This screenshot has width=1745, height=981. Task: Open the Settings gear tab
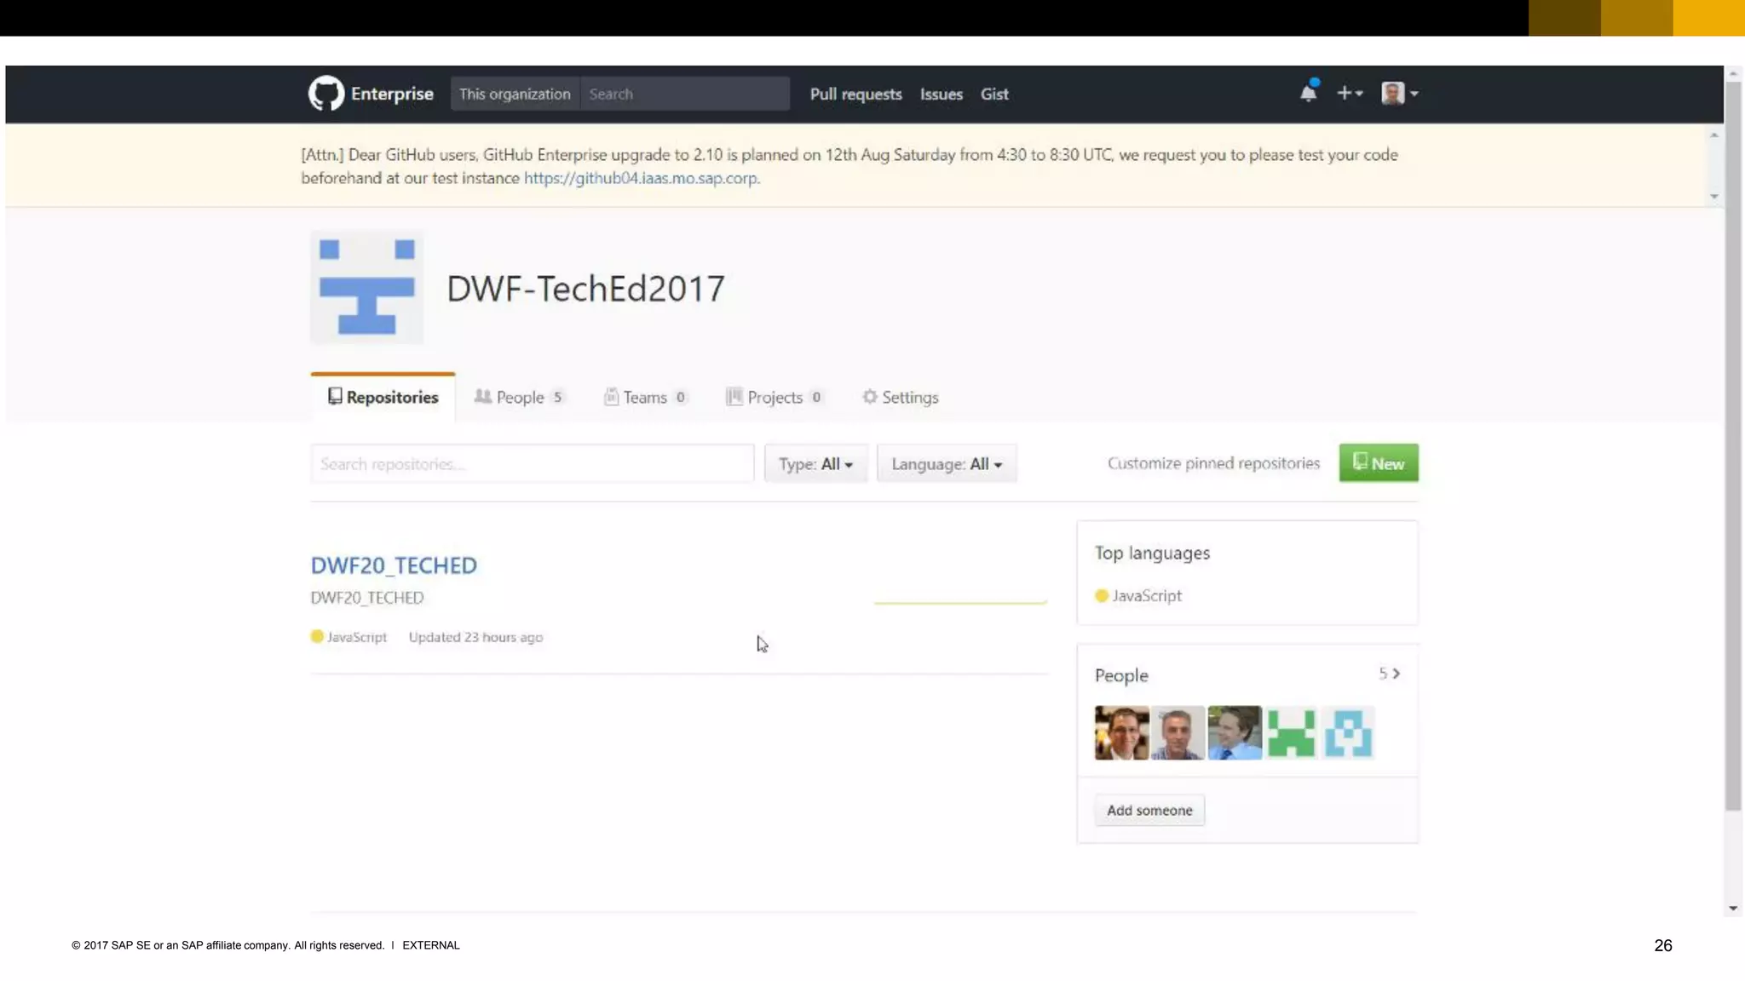pyautogui.click(x=900, y=397)
